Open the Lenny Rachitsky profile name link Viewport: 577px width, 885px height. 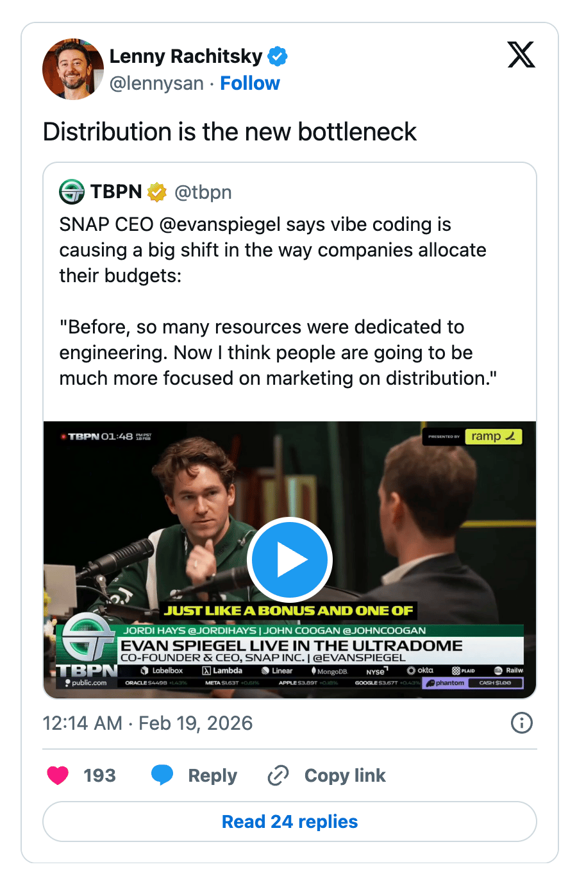(186, 56)
